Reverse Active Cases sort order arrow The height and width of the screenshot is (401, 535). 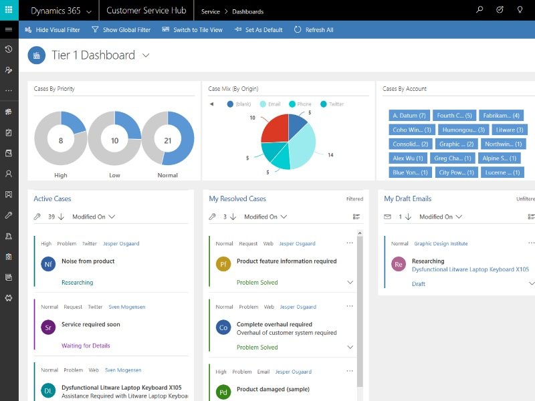61,217
